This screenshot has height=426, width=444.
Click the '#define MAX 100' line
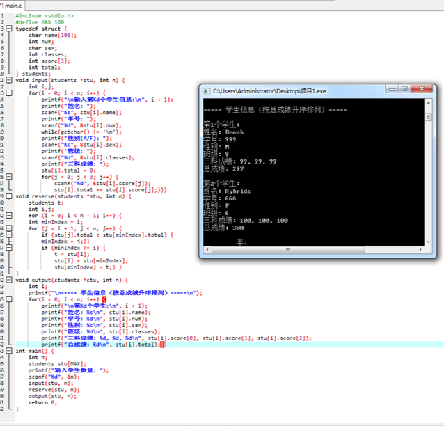pyautogui.click(x=40, y=22)
